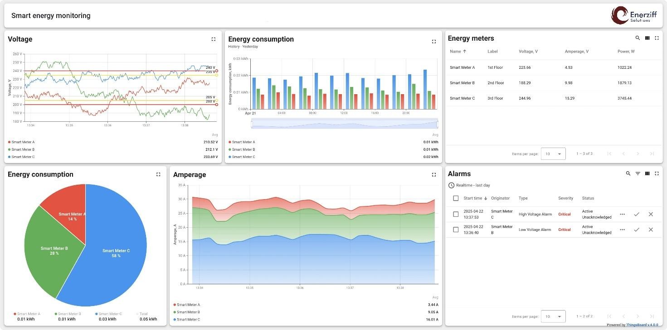This screenshot has height=330, width=667.
Task: Open details of the High Voltage Alarm
Action: [622, 215]
